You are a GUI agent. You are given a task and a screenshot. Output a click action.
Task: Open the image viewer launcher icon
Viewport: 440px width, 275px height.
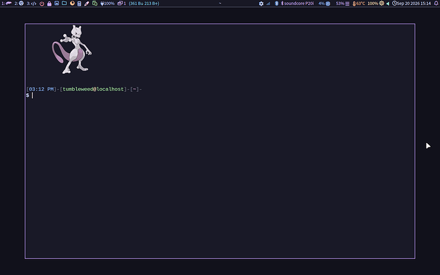coord(57,3)
